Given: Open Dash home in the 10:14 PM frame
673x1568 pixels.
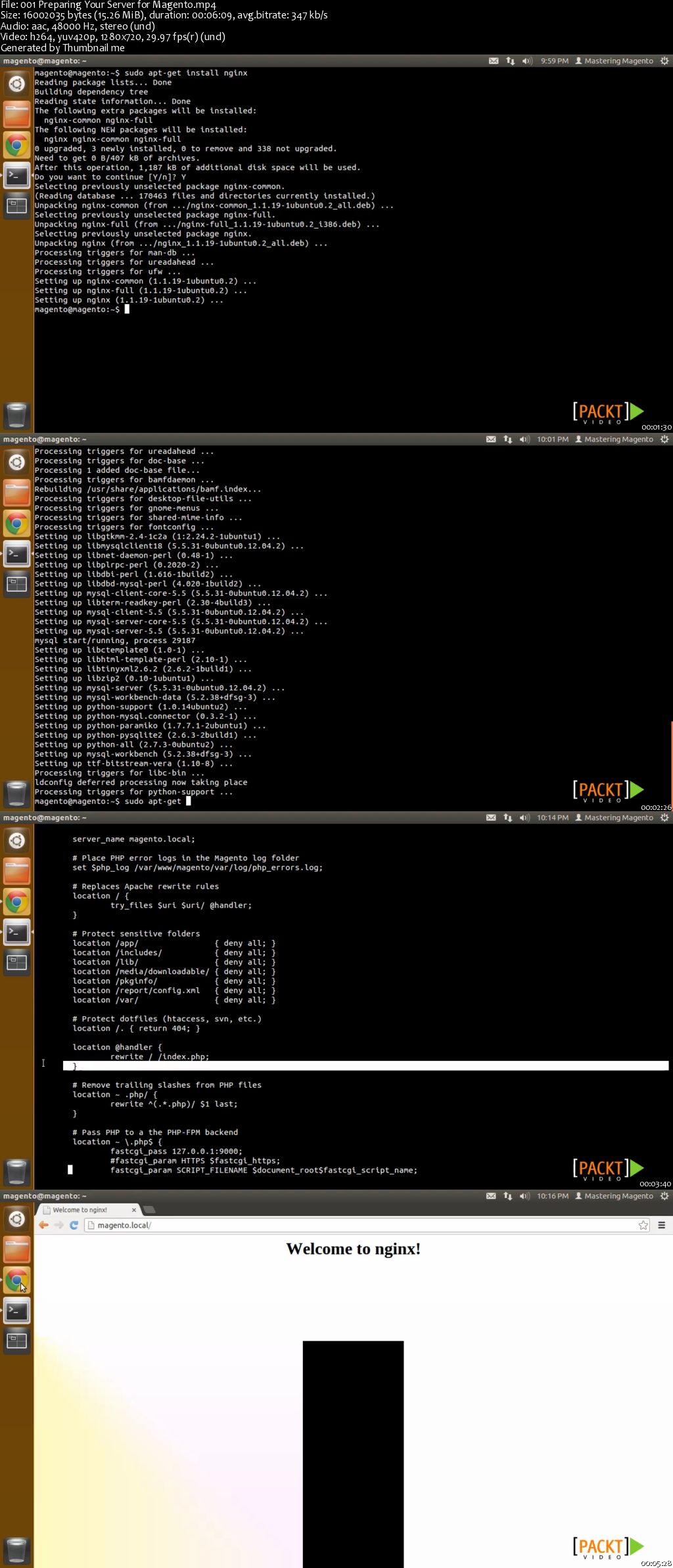Looking at the screenshot, I should tap(16, 840).
